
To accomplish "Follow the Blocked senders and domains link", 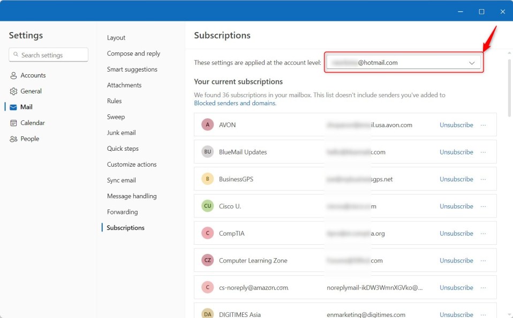I will (235, 103).
